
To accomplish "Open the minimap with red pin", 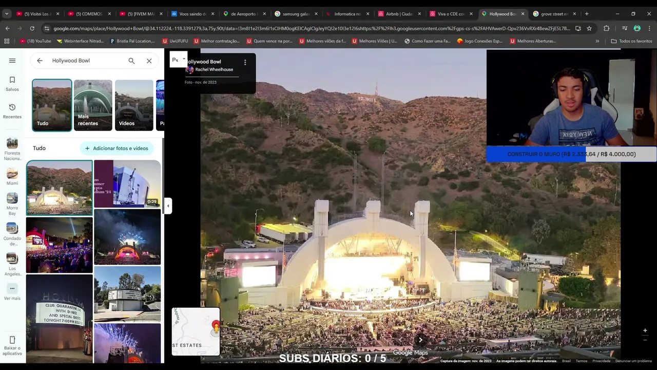I will coord(196,331).
